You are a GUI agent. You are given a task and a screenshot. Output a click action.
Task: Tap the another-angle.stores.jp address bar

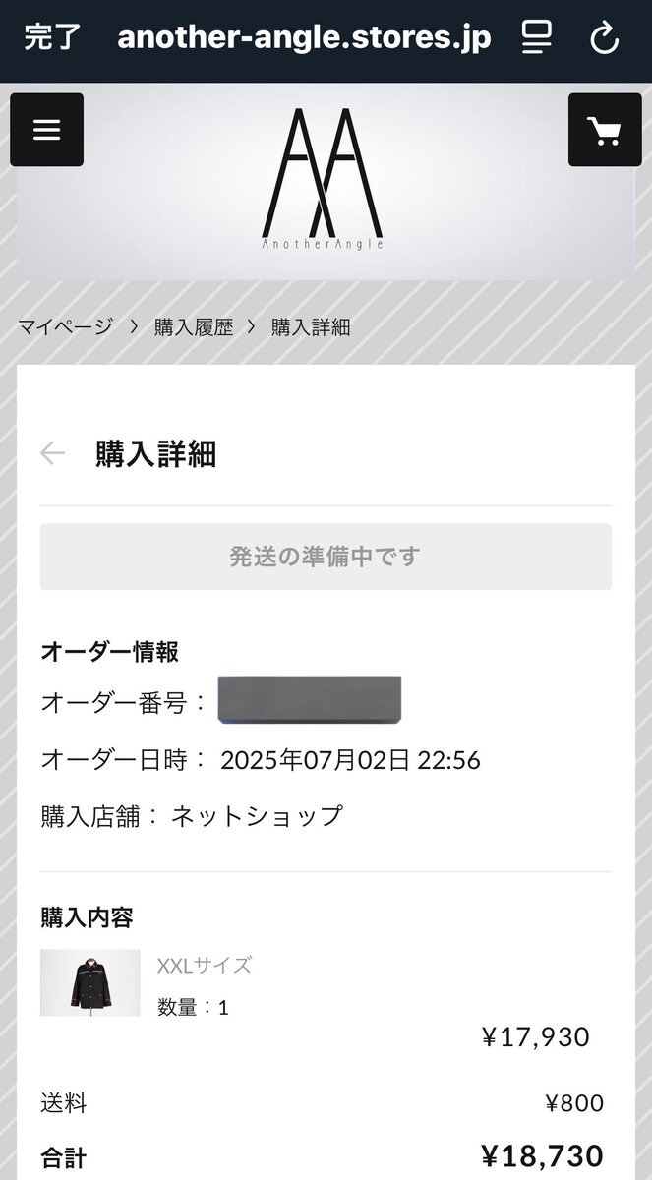(304, 39)
